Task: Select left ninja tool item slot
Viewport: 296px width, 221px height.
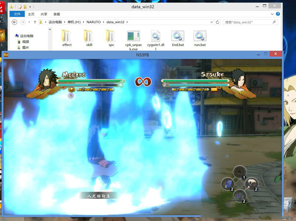Action: pyautogui.click(x=228, y=184)
